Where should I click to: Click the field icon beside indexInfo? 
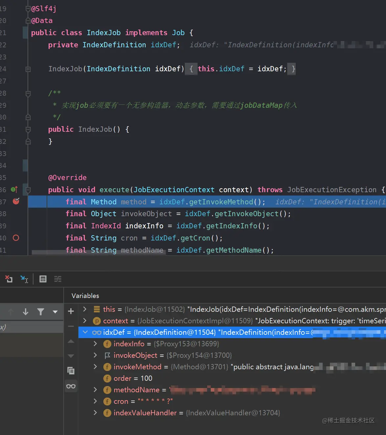coord(107,344)
